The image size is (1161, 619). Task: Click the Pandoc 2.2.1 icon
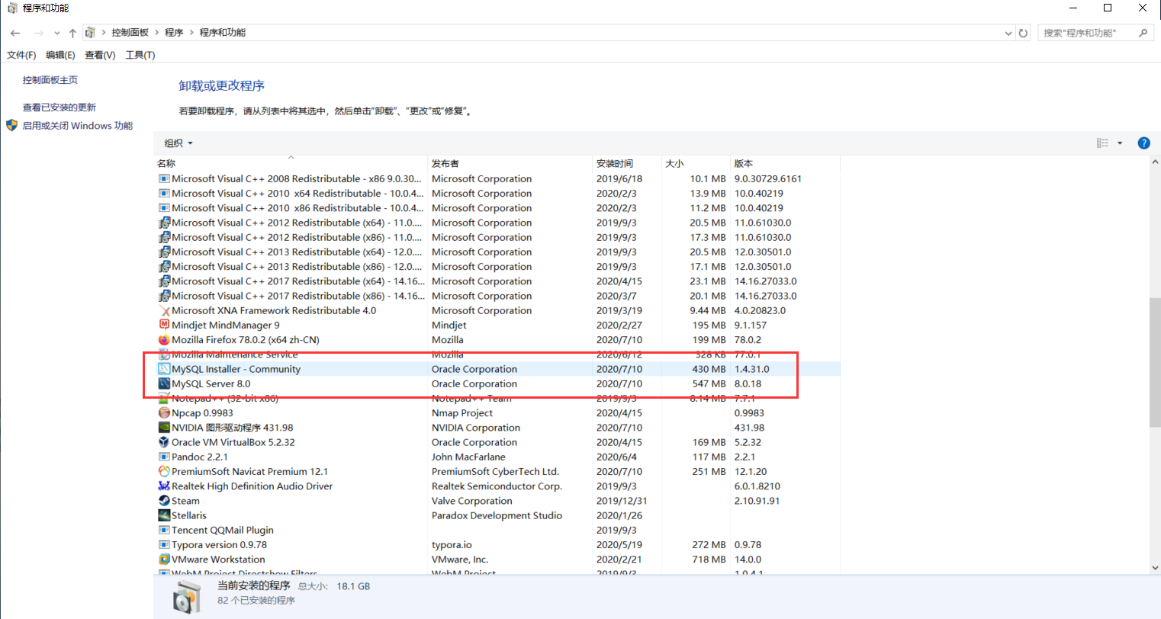[x=164, y=457]
